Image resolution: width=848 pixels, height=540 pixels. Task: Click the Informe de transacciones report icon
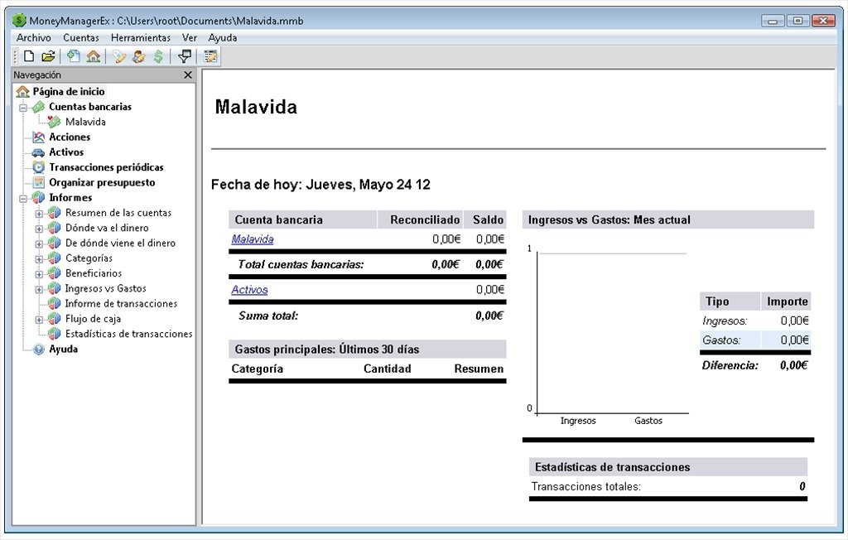[54, 304]
